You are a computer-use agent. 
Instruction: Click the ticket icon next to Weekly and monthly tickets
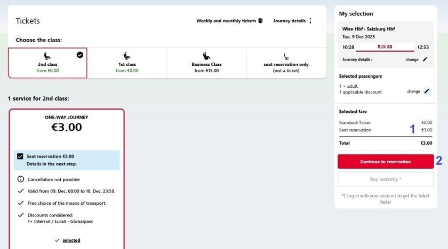260,21
